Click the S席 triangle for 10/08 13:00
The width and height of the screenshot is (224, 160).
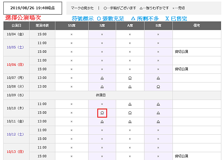pos(102,87)
